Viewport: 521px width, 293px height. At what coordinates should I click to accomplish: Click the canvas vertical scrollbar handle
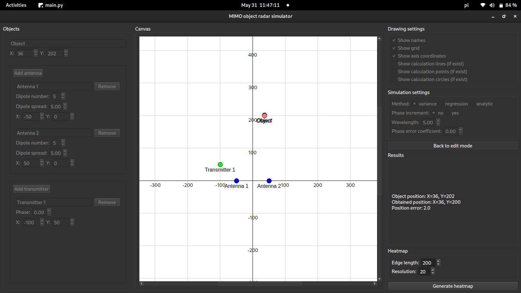coord(379,151)
